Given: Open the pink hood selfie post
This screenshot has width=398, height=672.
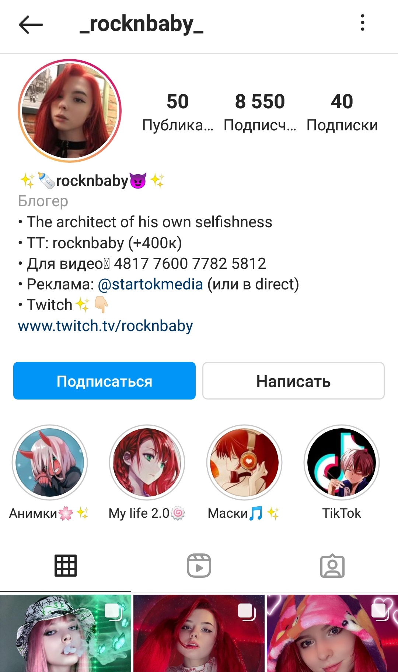Looking at the screenshot, I should 332,633.
